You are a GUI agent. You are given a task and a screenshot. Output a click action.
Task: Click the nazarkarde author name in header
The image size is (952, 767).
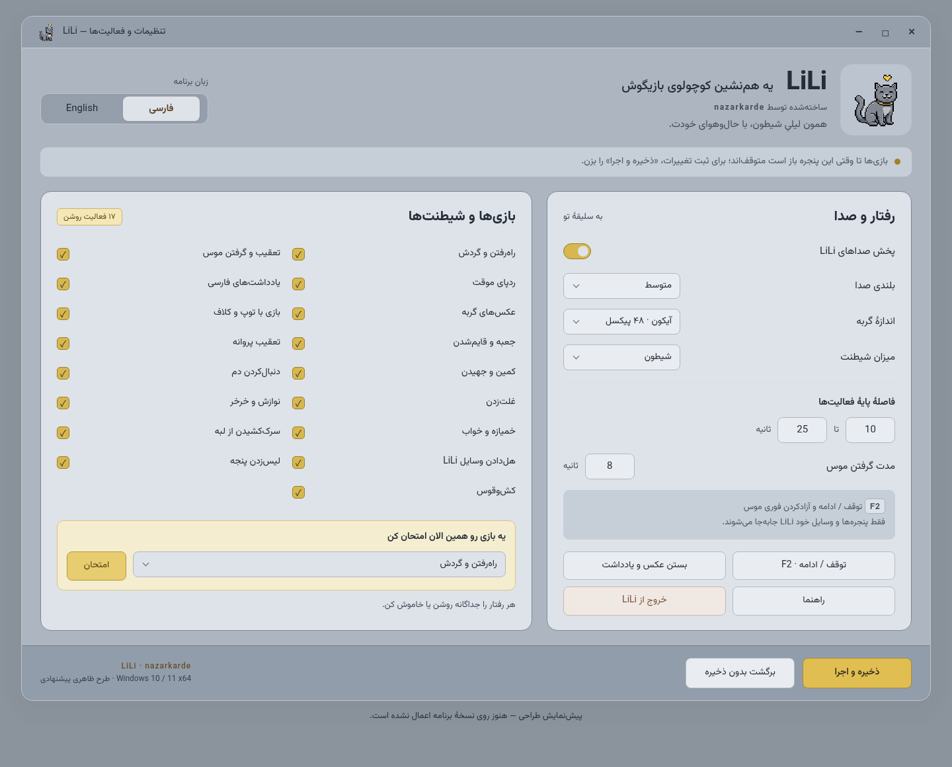coord(739,107)
